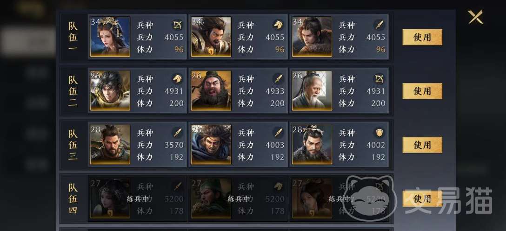Viewport: 506px width, 231px height.
Task: Select the level 26 red-faced shouting general portrait
Action: 211,90
